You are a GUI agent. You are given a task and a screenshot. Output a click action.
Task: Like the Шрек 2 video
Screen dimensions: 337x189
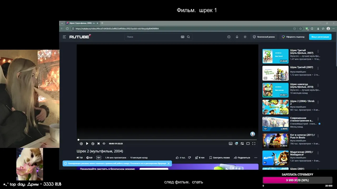181,158
